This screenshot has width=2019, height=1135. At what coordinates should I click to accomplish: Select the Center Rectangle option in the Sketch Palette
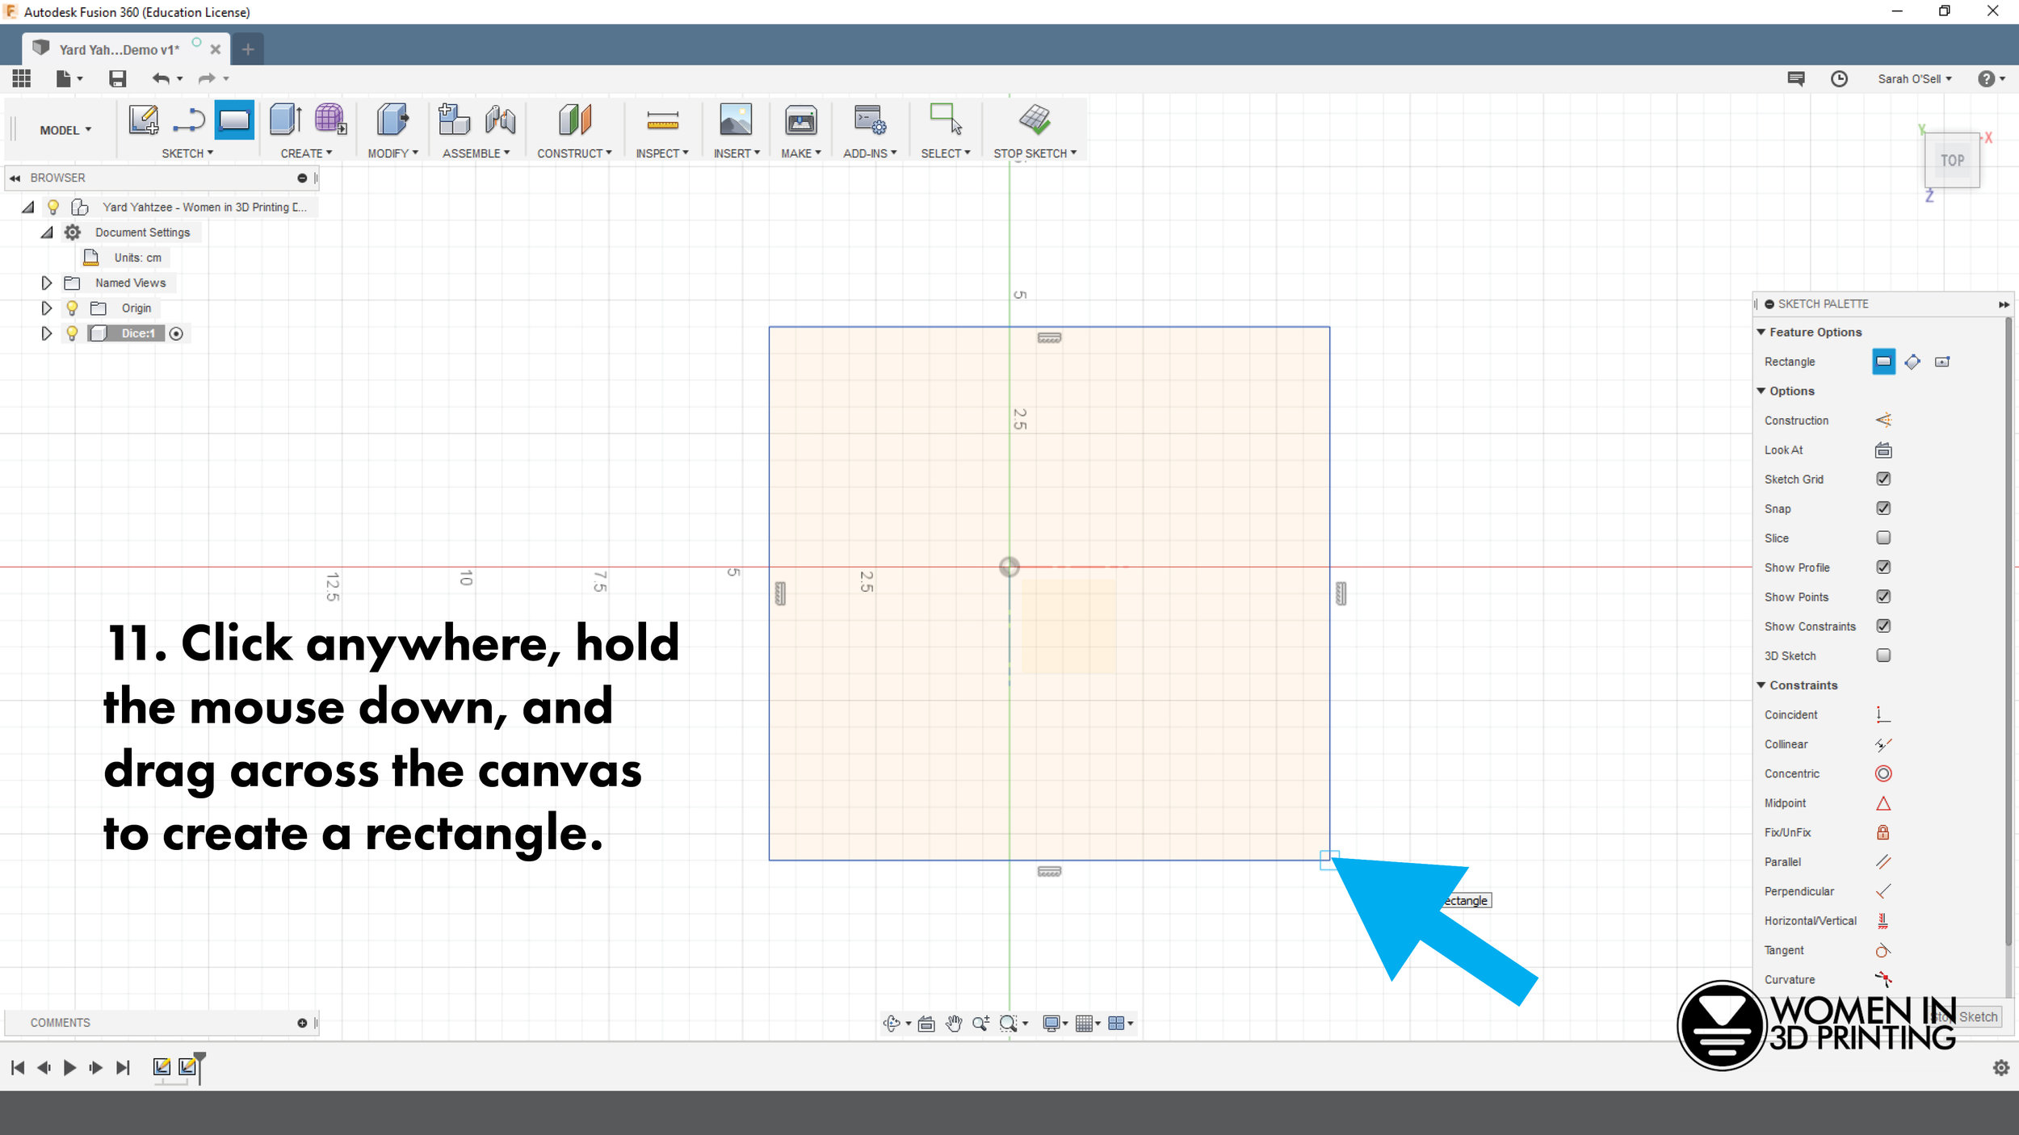[x=1942, y=362]
